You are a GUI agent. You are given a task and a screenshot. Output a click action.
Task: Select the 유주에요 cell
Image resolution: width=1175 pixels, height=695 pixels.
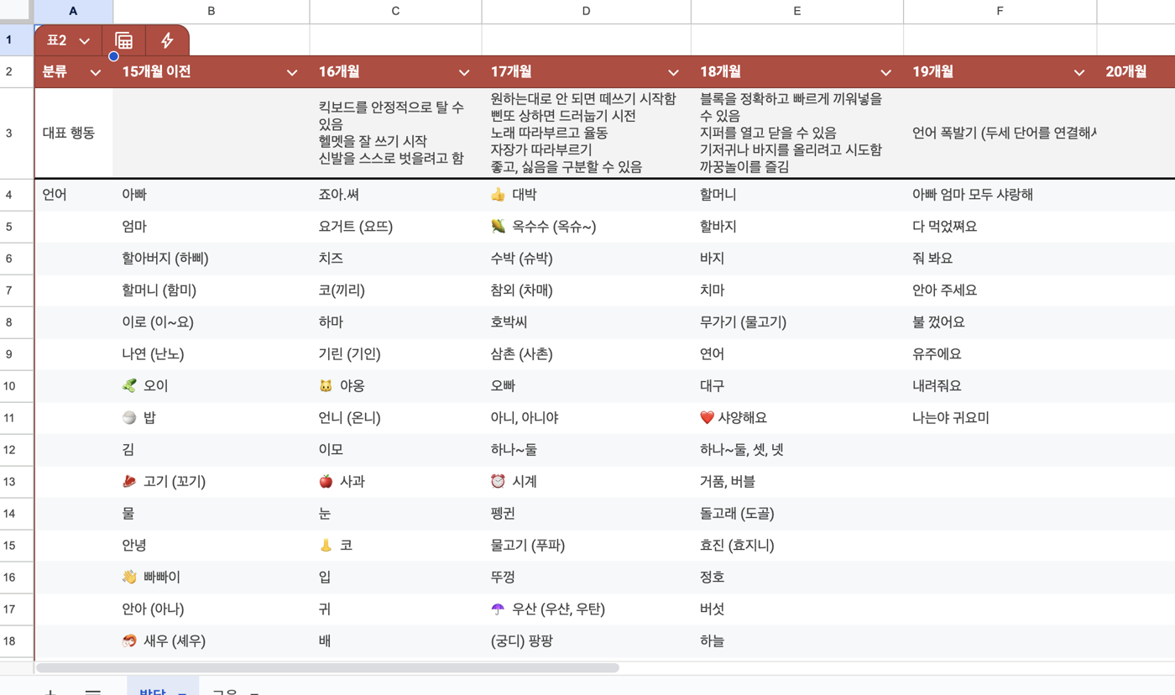click(1000, 354)
